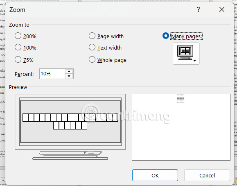Choose the 75% zoom radio button
This screenshot has width=237, height=186.
point(18,59)
